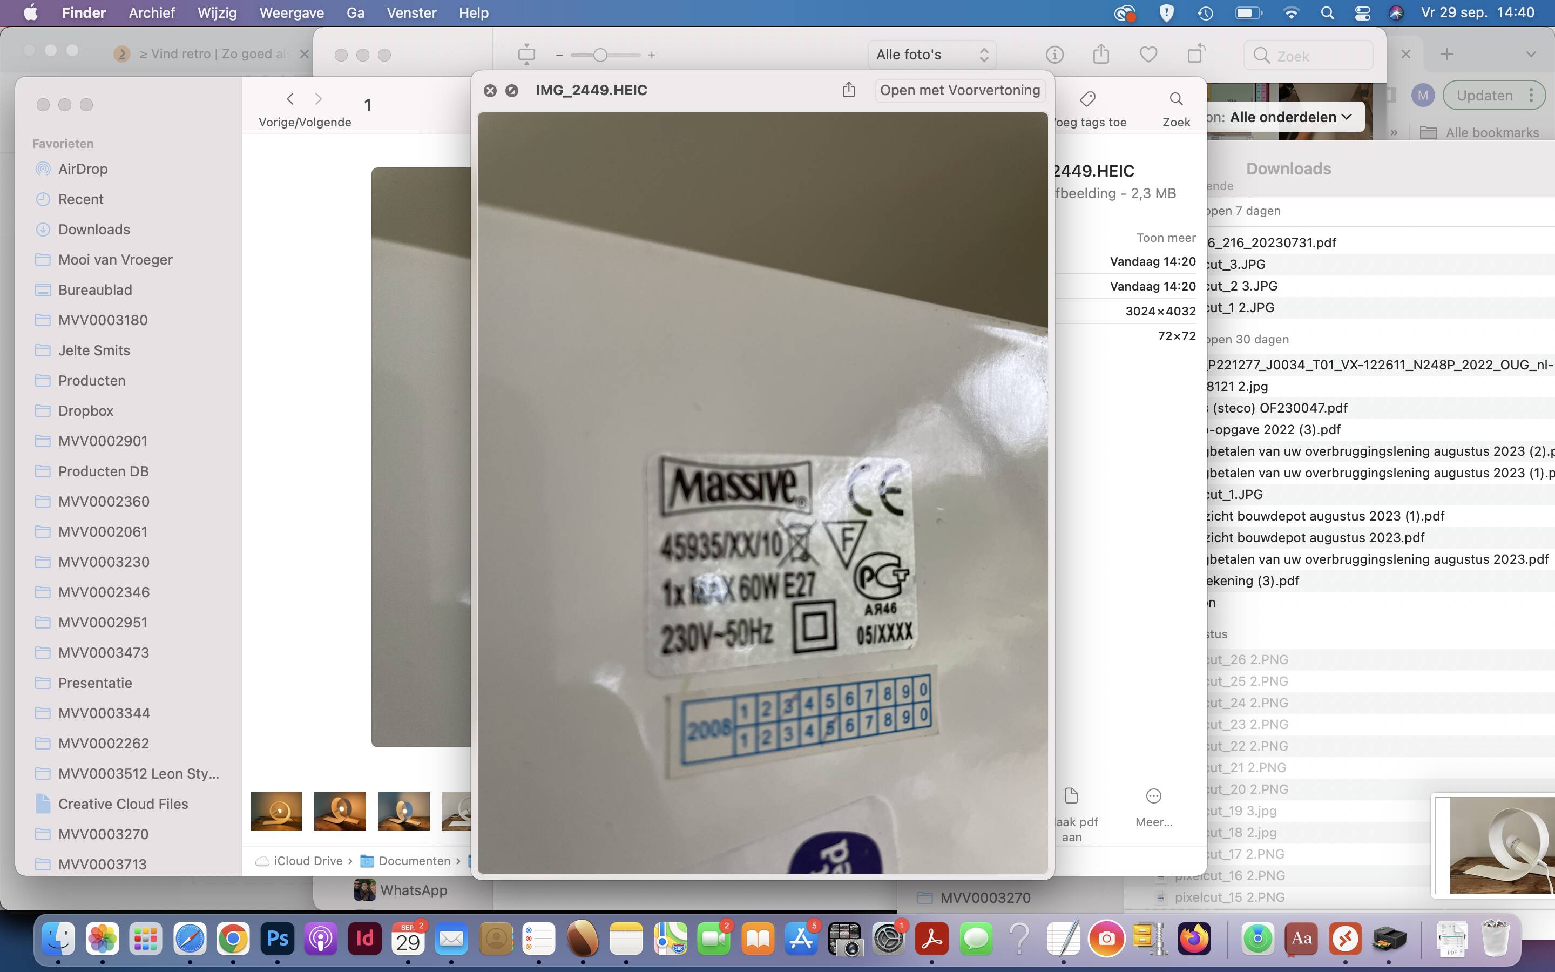The height and width of the screenshot is (972, 1555).
Task: Click Open met Voorvertoning button
Action: tap(959, 90)
